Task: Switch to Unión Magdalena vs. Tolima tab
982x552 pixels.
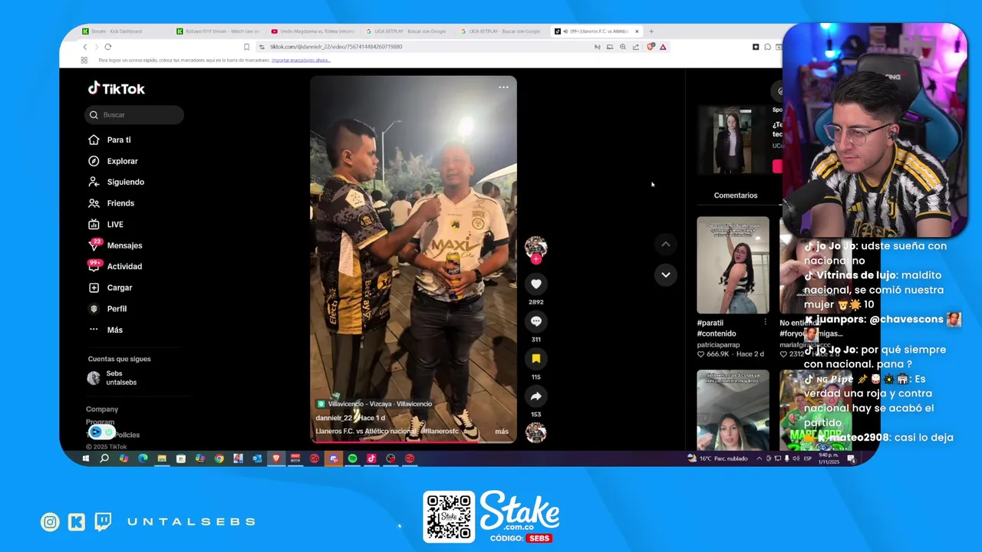Action: [312, 31]
